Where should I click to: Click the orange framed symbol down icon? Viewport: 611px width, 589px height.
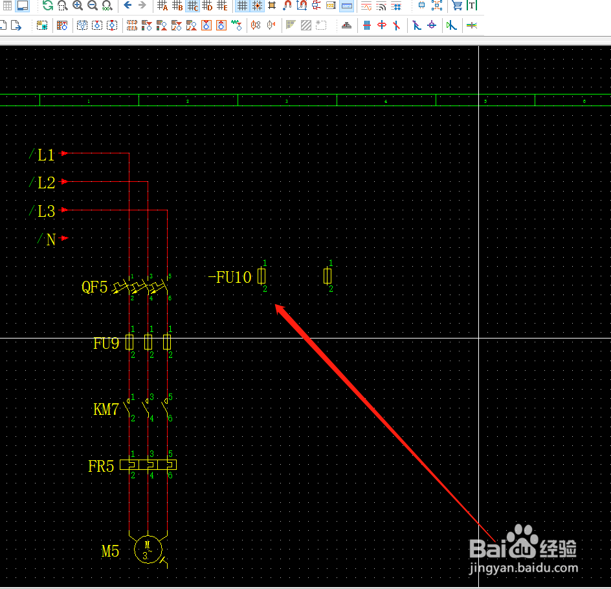click(206, 26)
